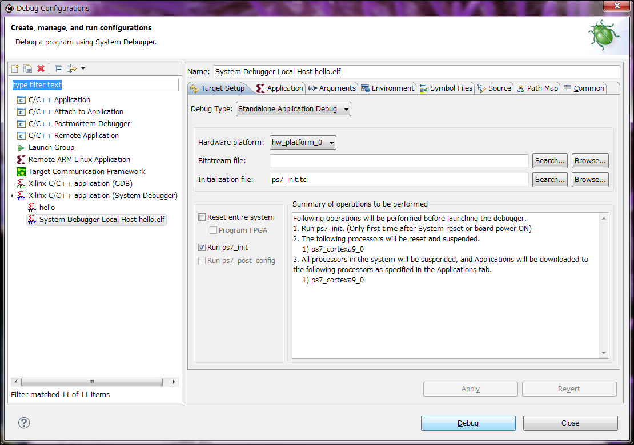Click Search for Bitstream file
Viewport: 634px width, 445px height.
(550, 161)
